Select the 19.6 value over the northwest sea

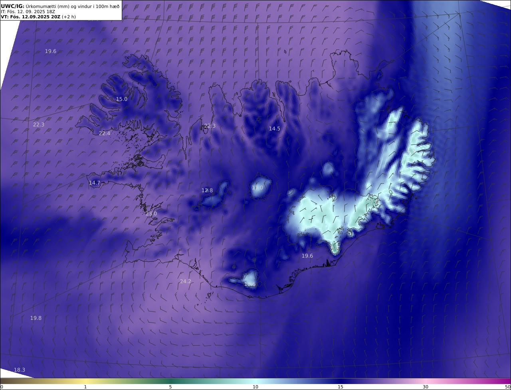(x=51, y=51)
